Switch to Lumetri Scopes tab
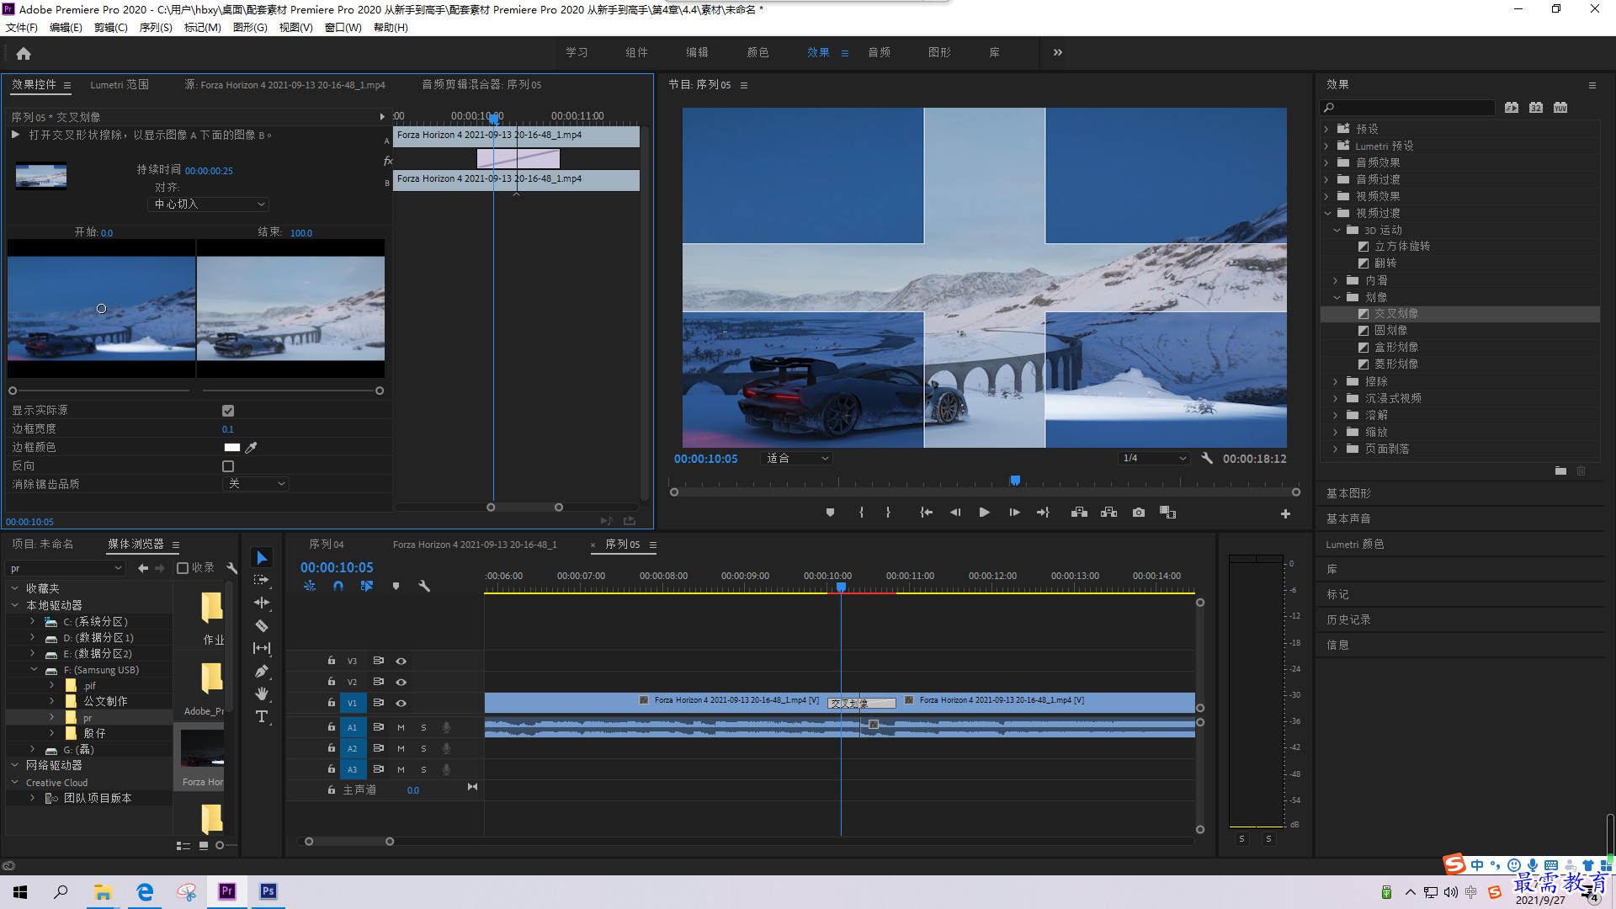The height and width of the screenshot is (909, 1616). point(120,85)
